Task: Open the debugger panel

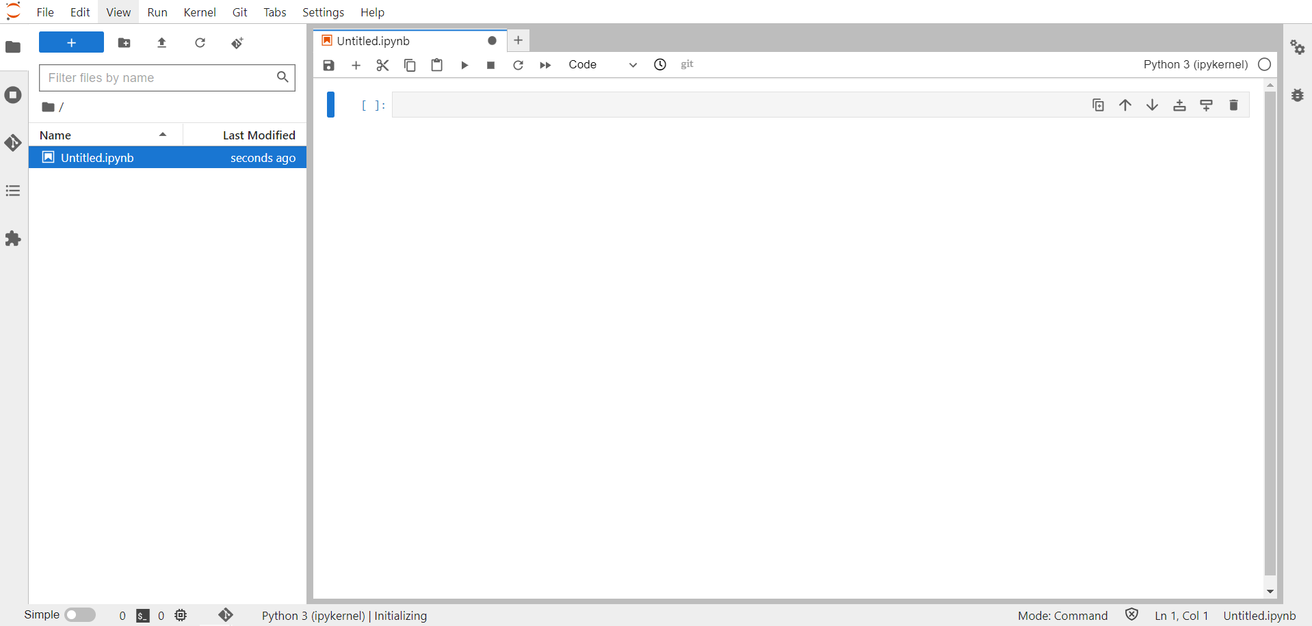Action: [x=1298, y=95]
